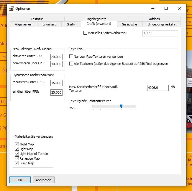Switch to the Umgebungsverkehr tab
Image resolution: width=192 pixels, height=191 pixels.
(x=161, y=24)
